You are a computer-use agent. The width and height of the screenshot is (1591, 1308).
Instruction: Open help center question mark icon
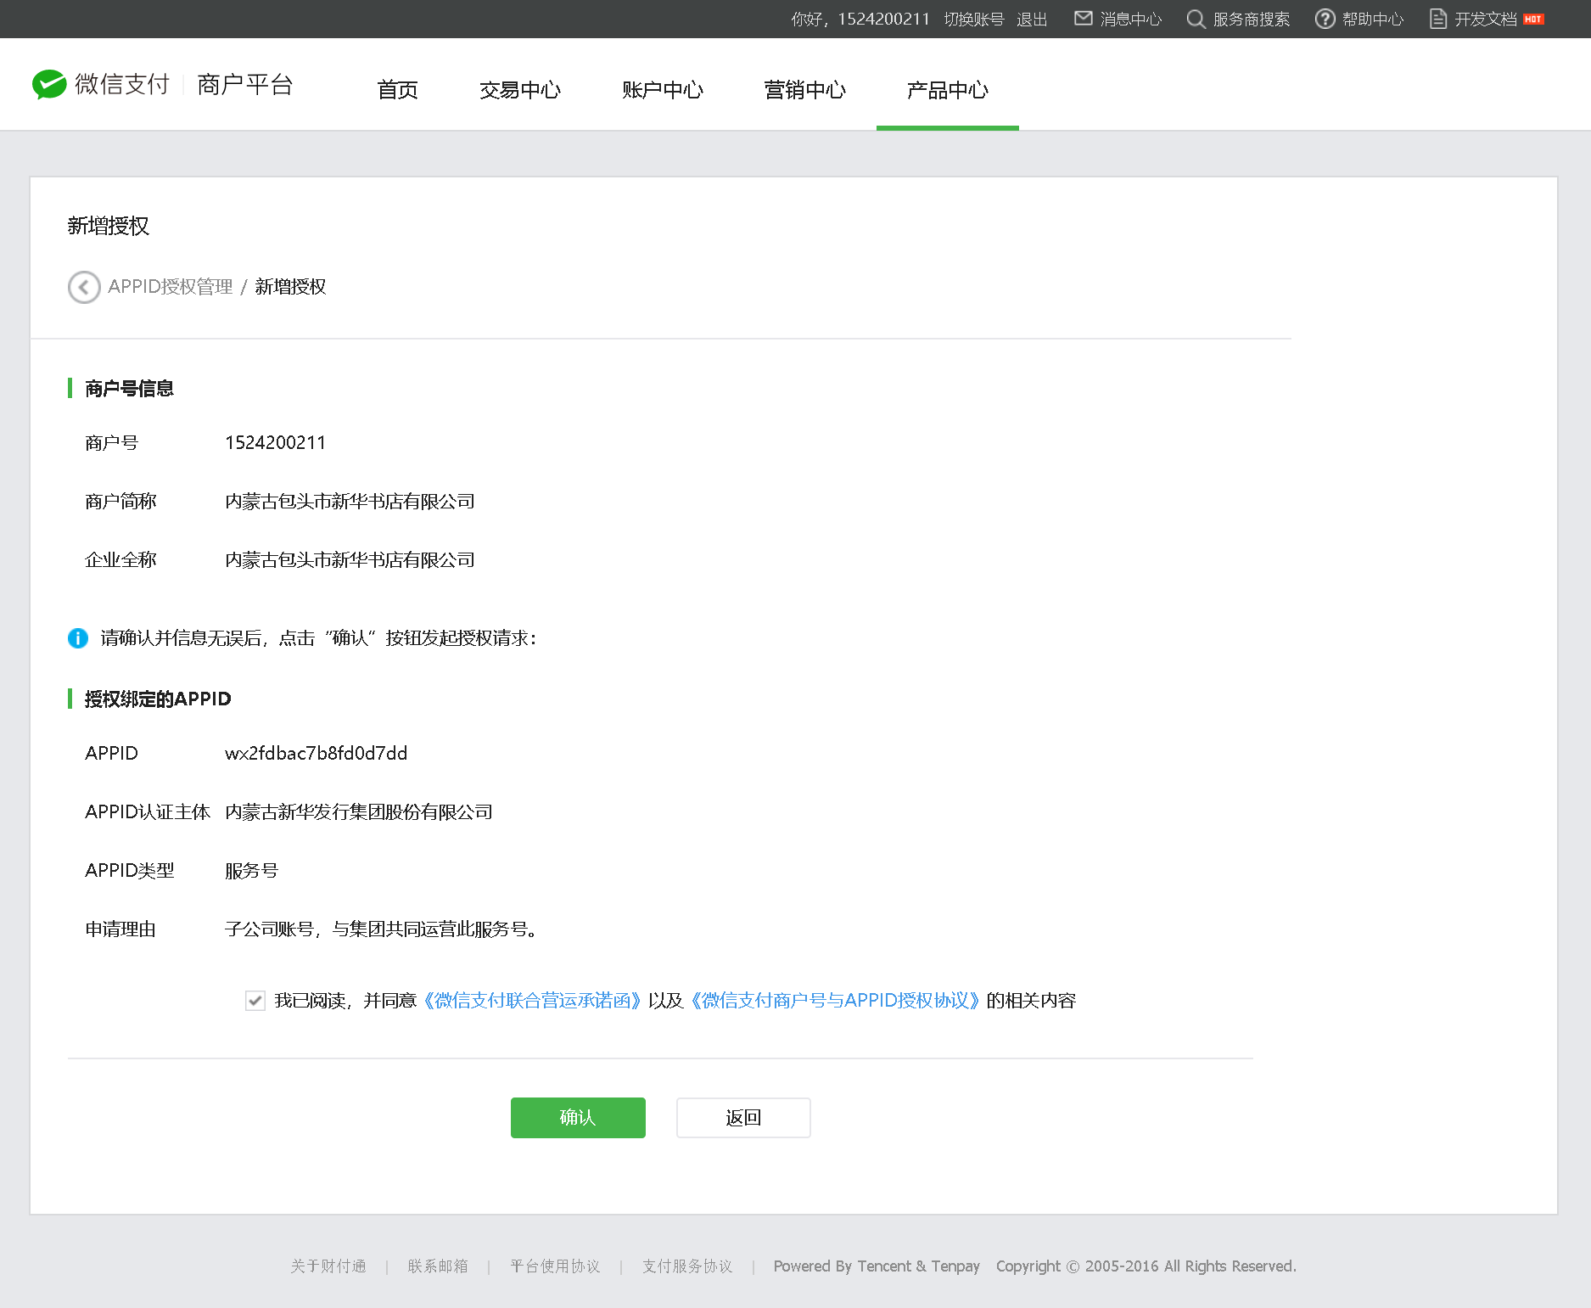click(x=1325, y=19)
